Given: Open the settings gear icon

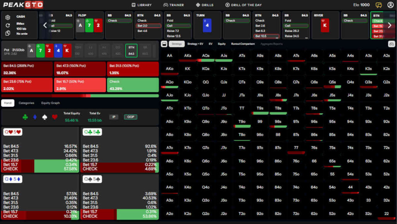Looking at the screenshot, I should pyautogui.click(x=8, y=17).
